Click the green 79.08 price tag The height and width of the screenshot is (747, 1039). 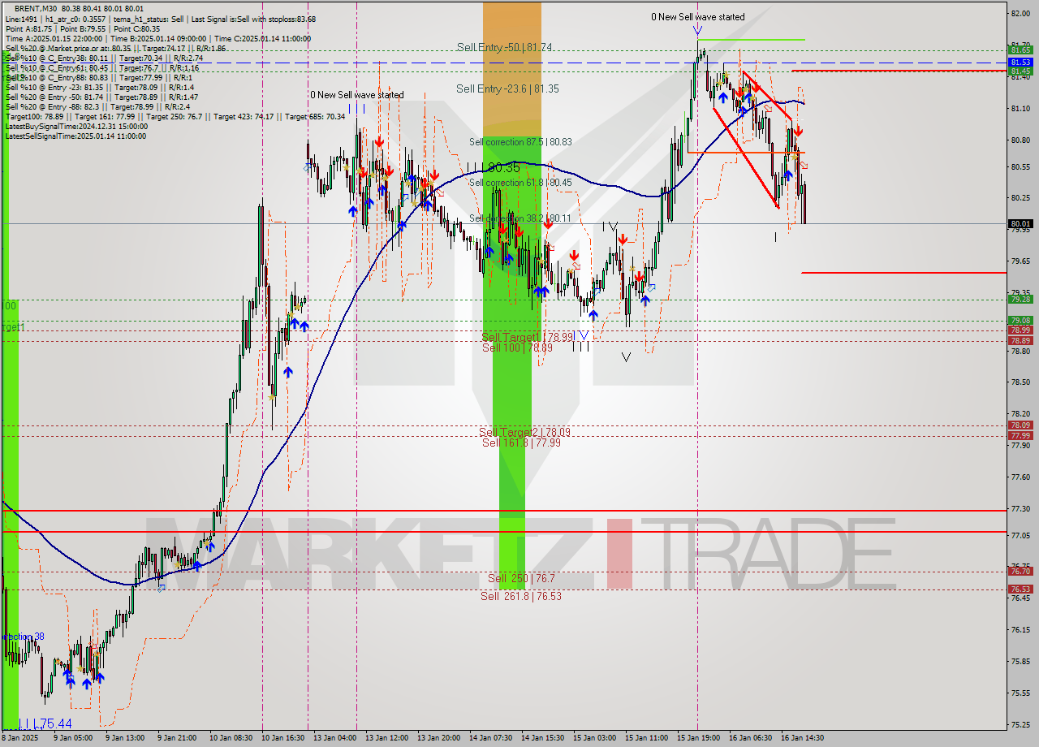tap(1020, 321)
